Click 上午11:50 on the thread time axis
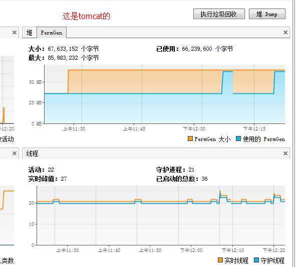The height and width of the screenshot is (267, 296). (x=150, y=250)
